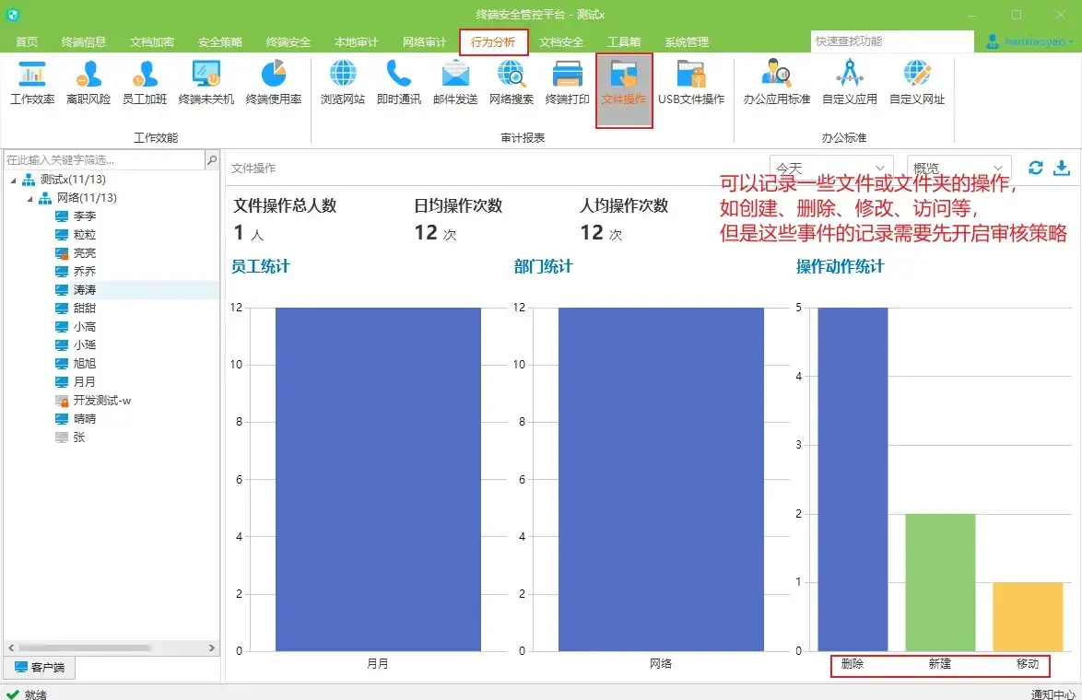Viewport: 1082px width, 700px height.
Task: Open the 员工加班 report icon
Action: point(147,83)
